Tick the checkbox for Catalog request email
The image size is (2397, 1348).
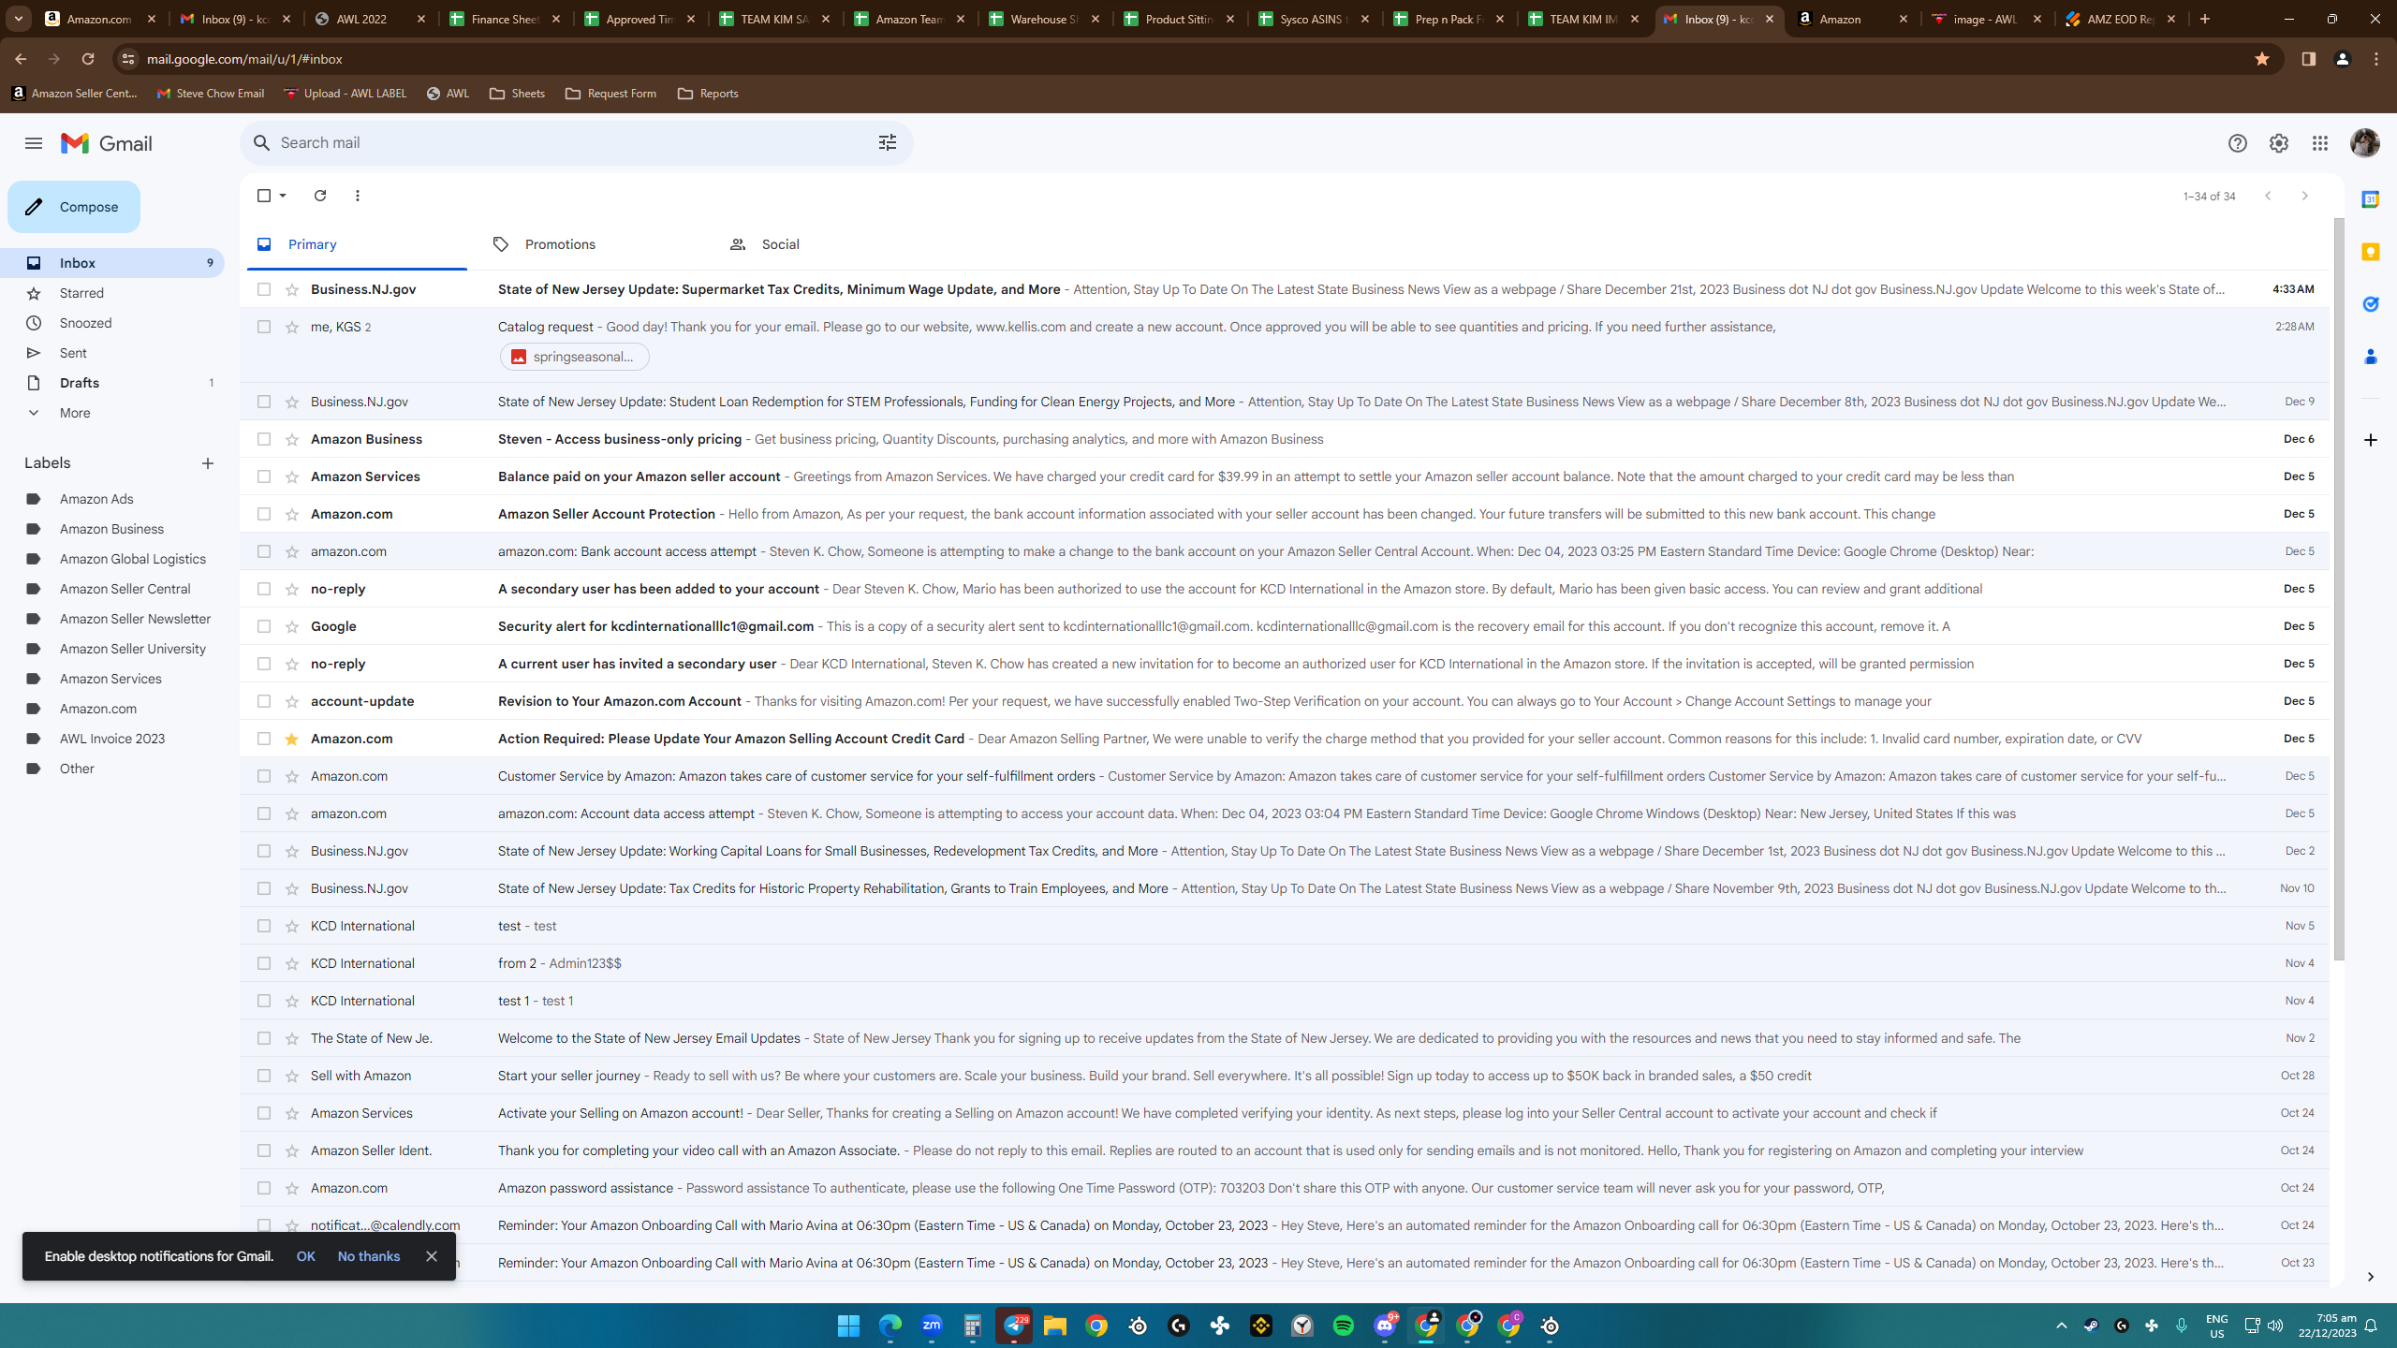(x=264, y=327)
